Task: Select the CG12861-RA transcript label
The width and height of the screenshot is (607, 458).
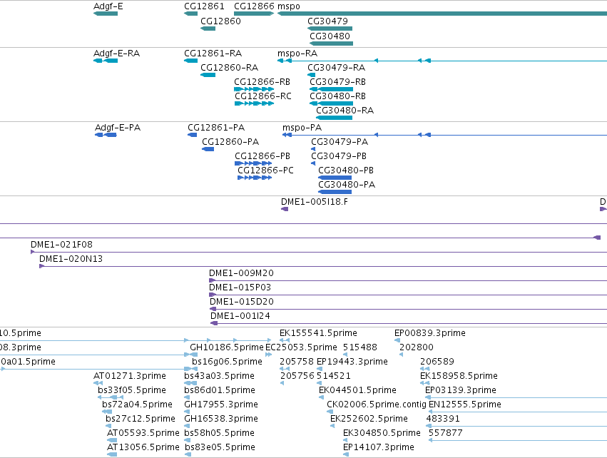Action: [x=213, y=53]
